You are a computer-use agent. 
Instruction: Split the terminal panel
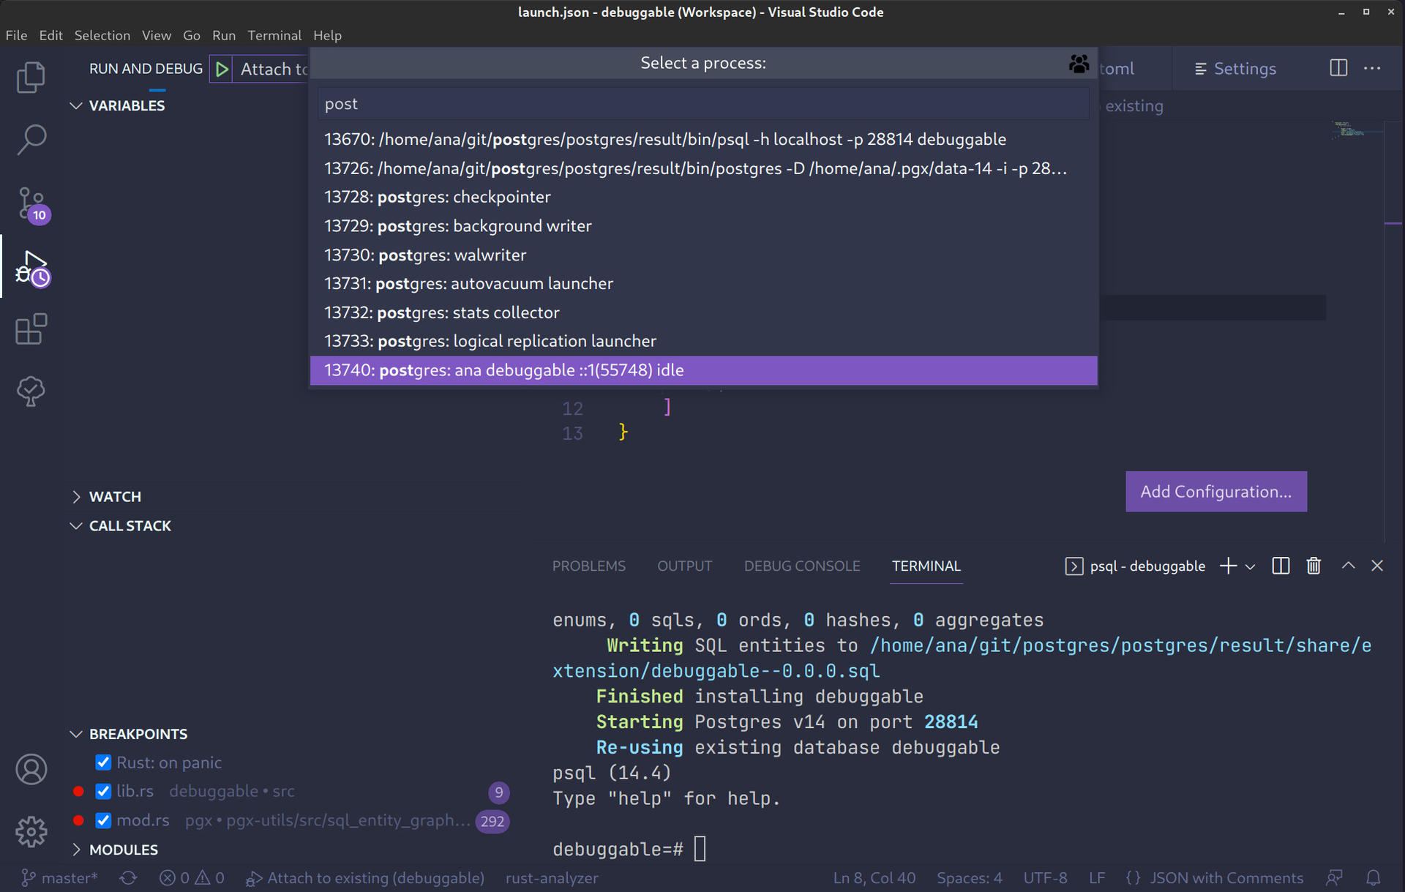(1281, 566)
